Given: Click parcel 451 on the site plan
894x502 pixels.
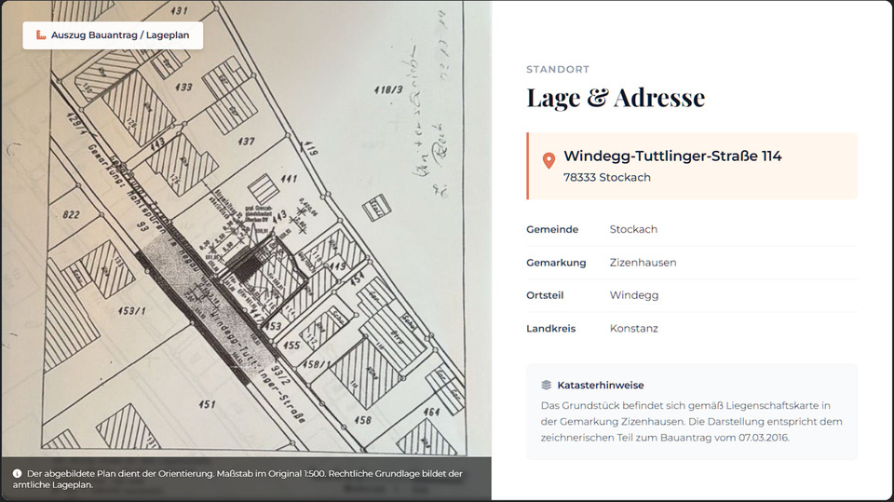Looking at the screenshot, I should [207, 404].
